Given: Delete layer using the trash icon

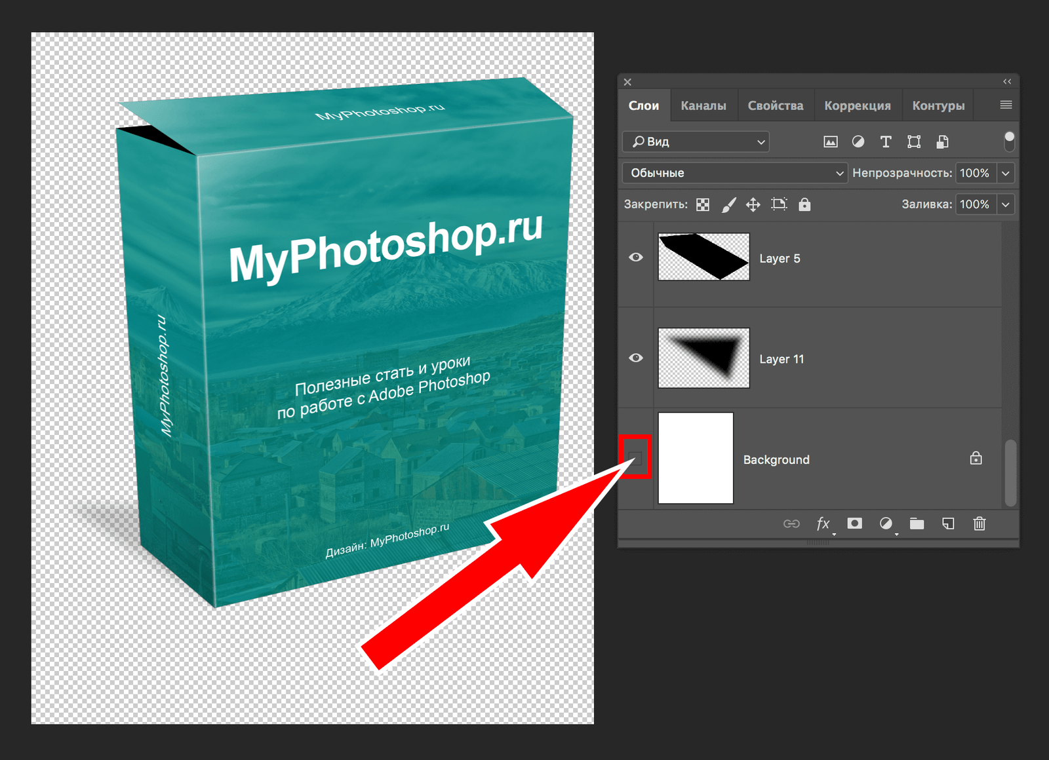Looking at the screenshot, I should (x=980, y=523).
